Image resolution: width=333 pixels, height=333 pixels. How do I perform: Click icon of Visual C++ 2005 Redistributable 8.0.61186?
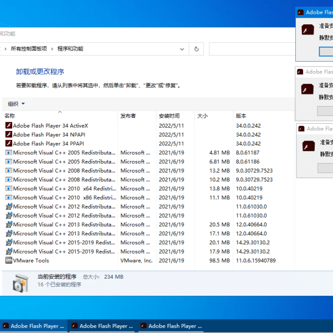point(8,162)
